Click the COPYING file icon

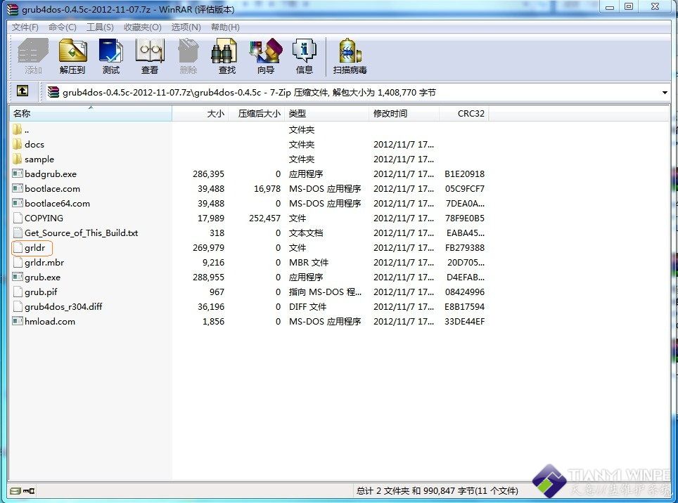18,218
